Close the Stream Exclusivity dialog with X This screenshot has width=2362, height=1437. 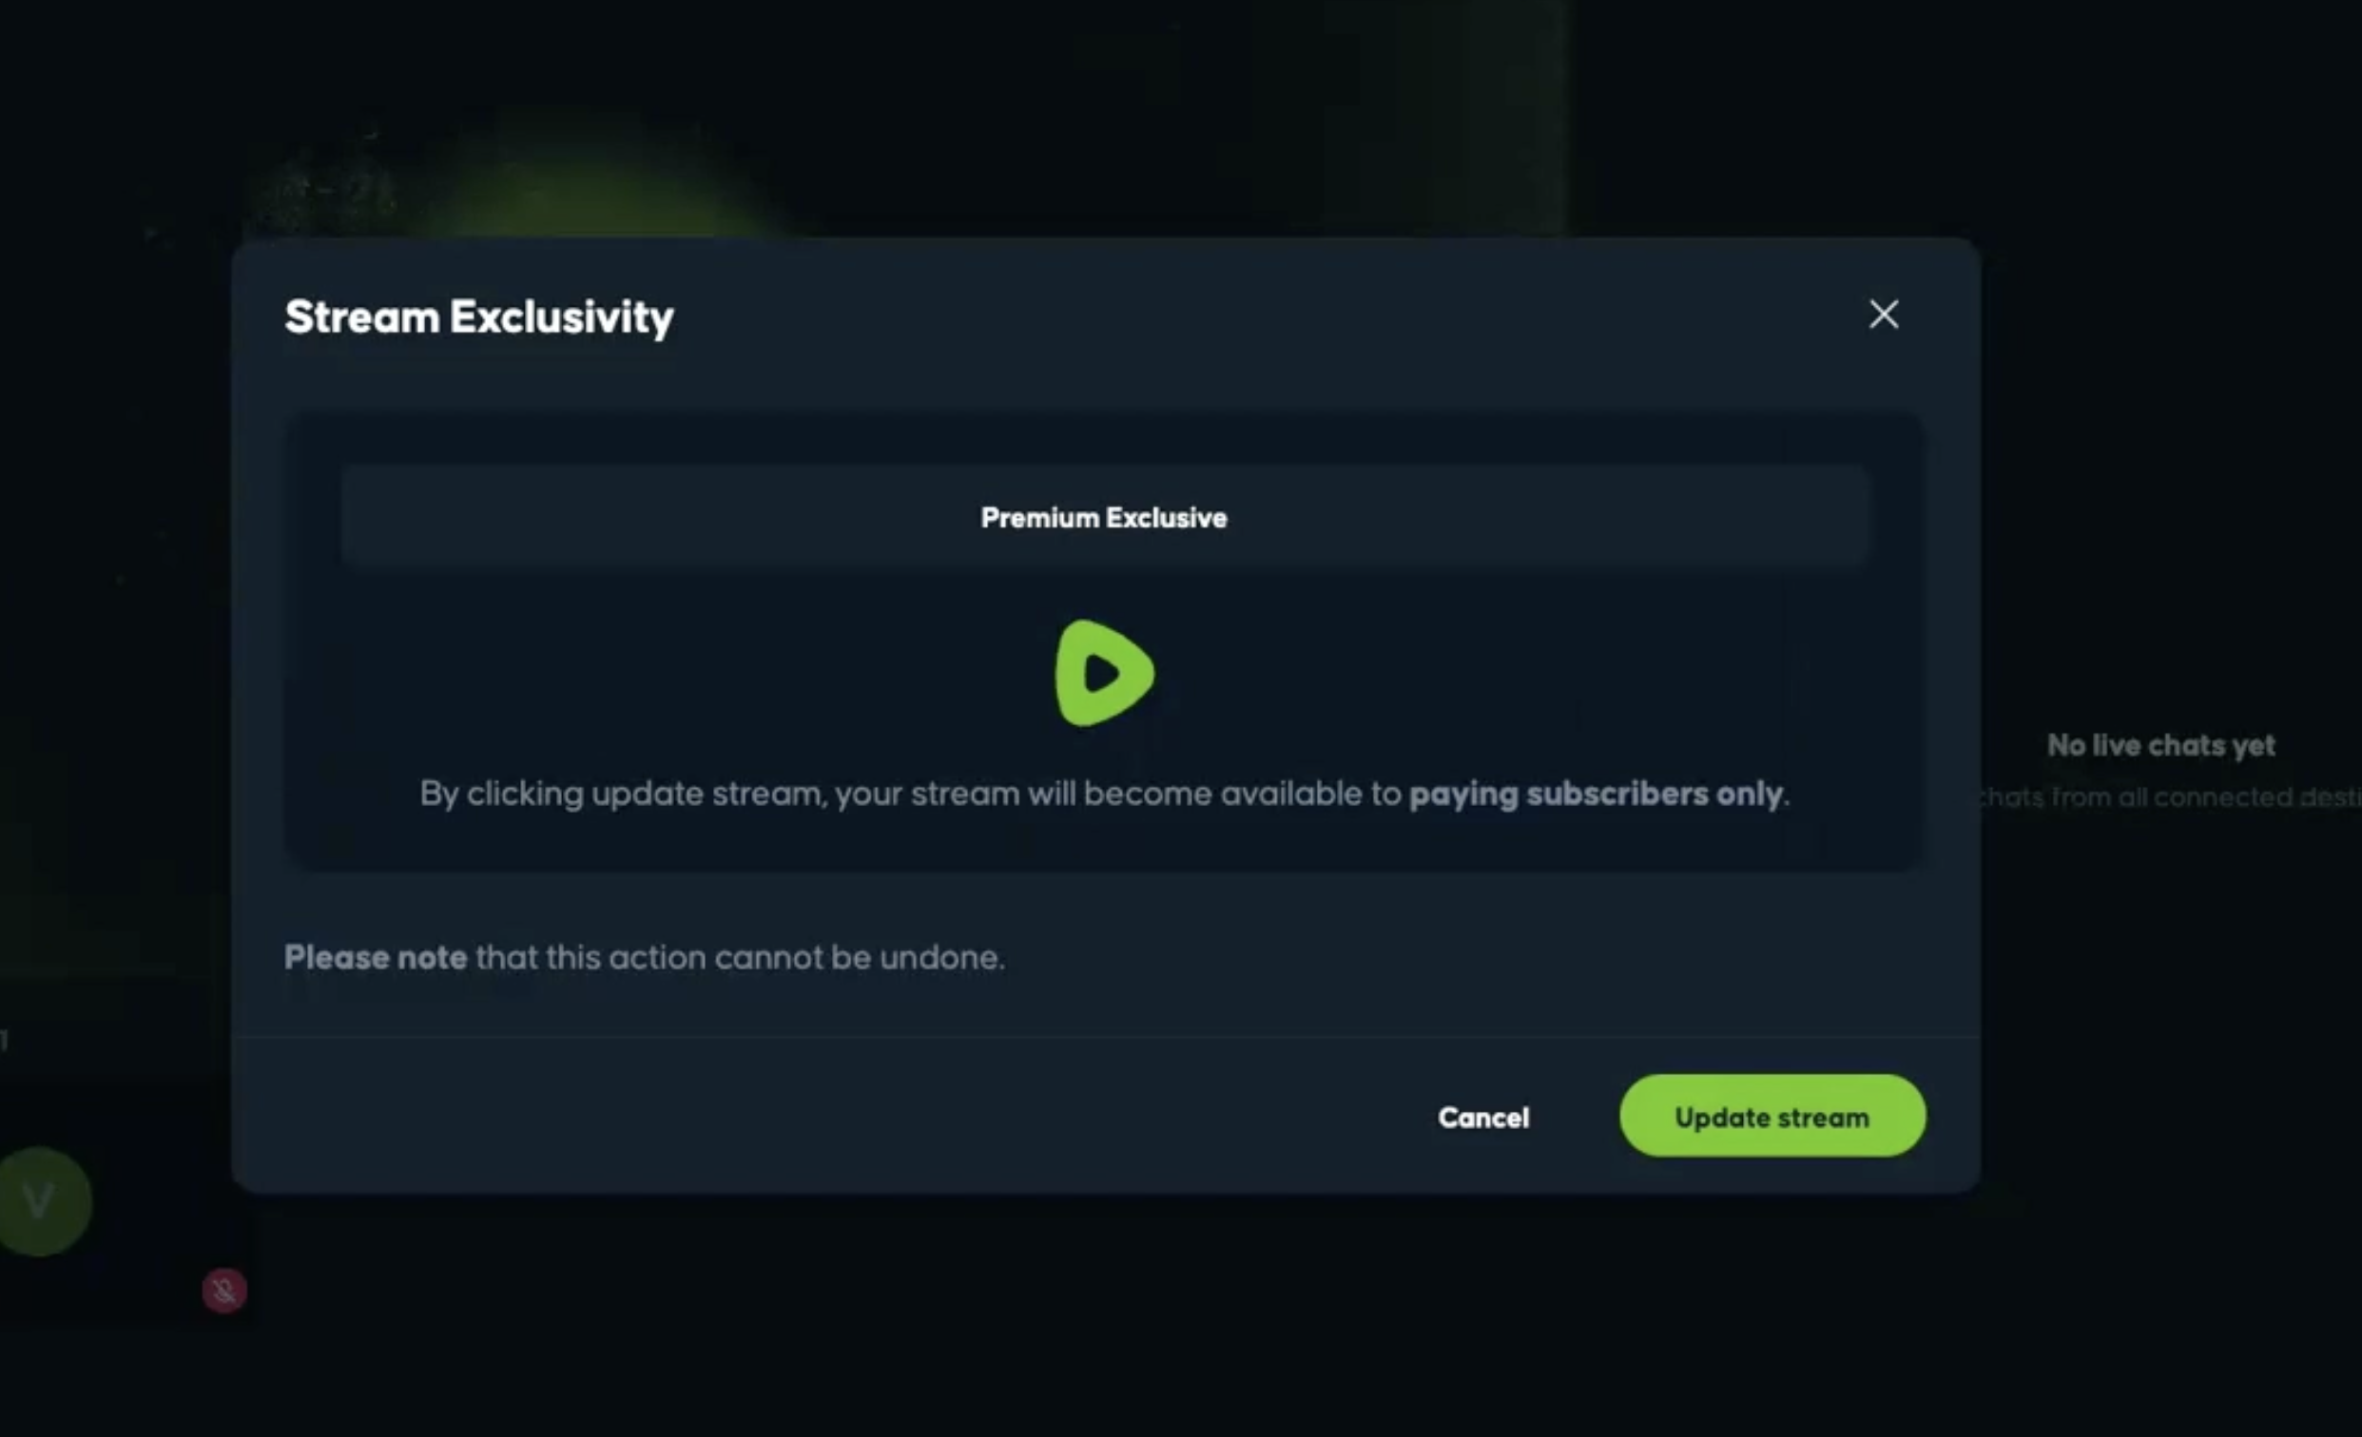click(x=1884, y=315)
